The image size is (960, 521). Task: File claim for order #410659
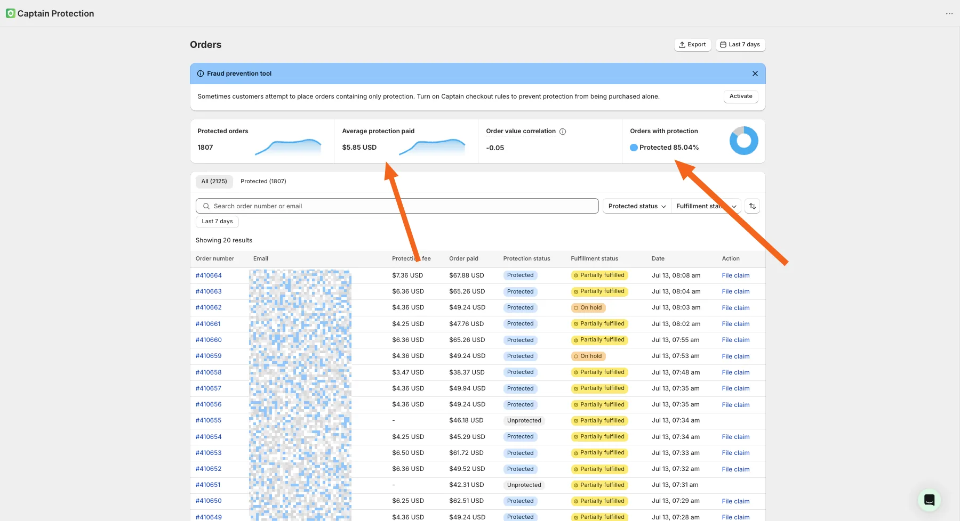click(x=735, y=356)
